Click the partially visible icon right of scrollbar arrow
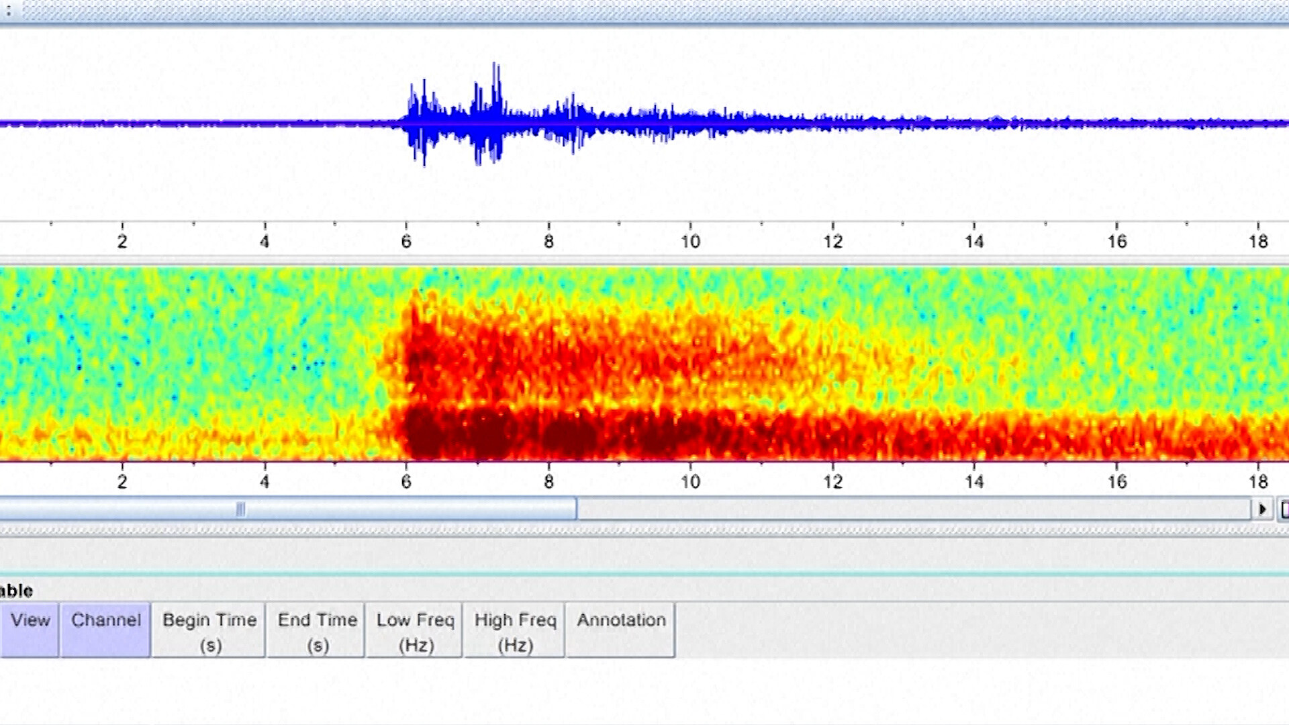The height and width of the screenshot is (725, 1289). click(x=1284, y=510)
